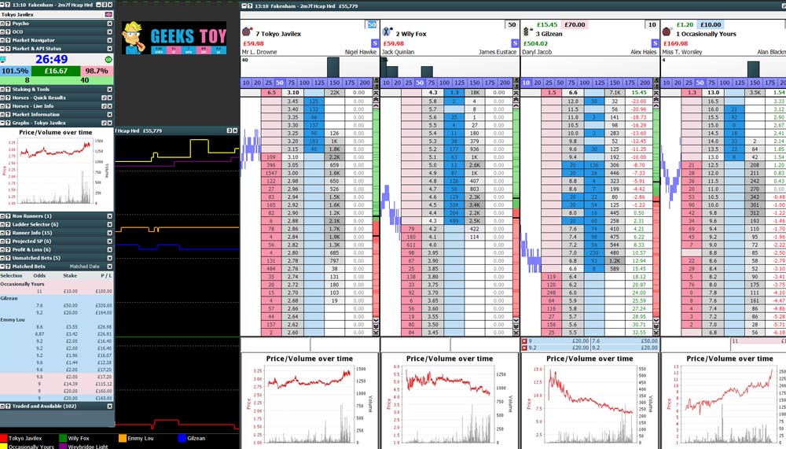Click the £70.00 liability box on Gilzean
The height and width of the screenshot is (449, 786).
click(575, 24)
